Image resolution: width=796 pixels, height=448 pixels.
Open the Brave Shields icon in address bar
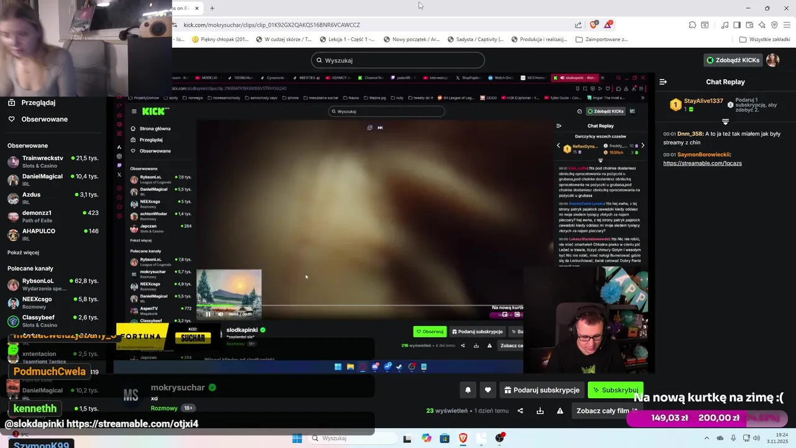[593, 25]
